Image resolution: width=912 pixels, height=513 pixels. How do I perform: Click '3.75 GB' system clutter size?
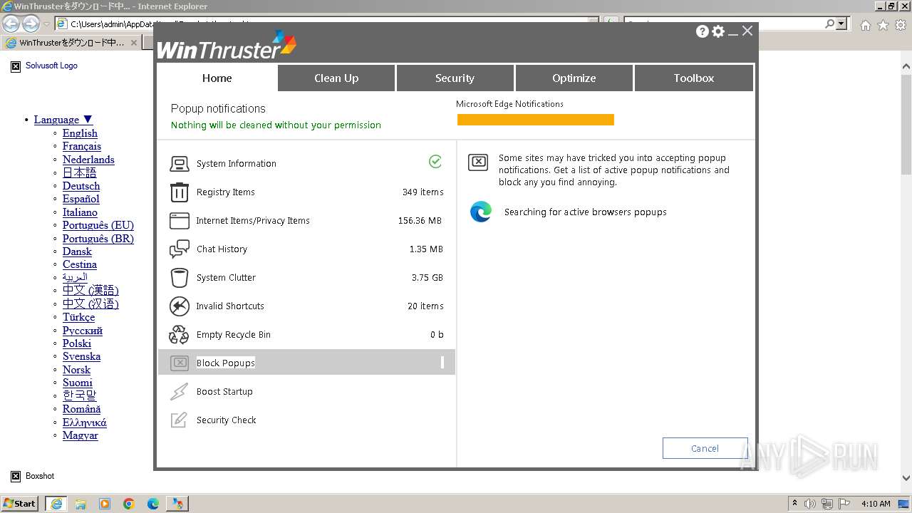(x=427, y=278)
